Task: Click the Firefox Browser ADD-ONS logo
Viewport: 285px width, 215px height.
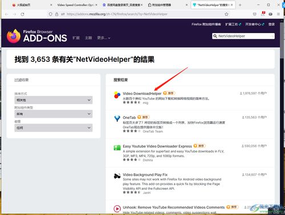Action: tap(36, 36)
